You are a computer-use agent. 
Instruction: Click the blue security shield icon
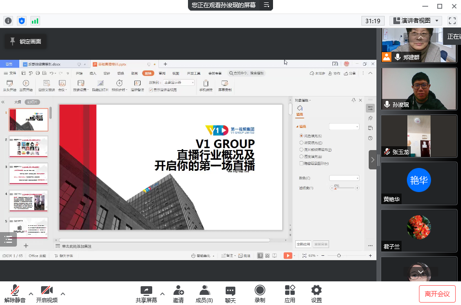[22, 21]
